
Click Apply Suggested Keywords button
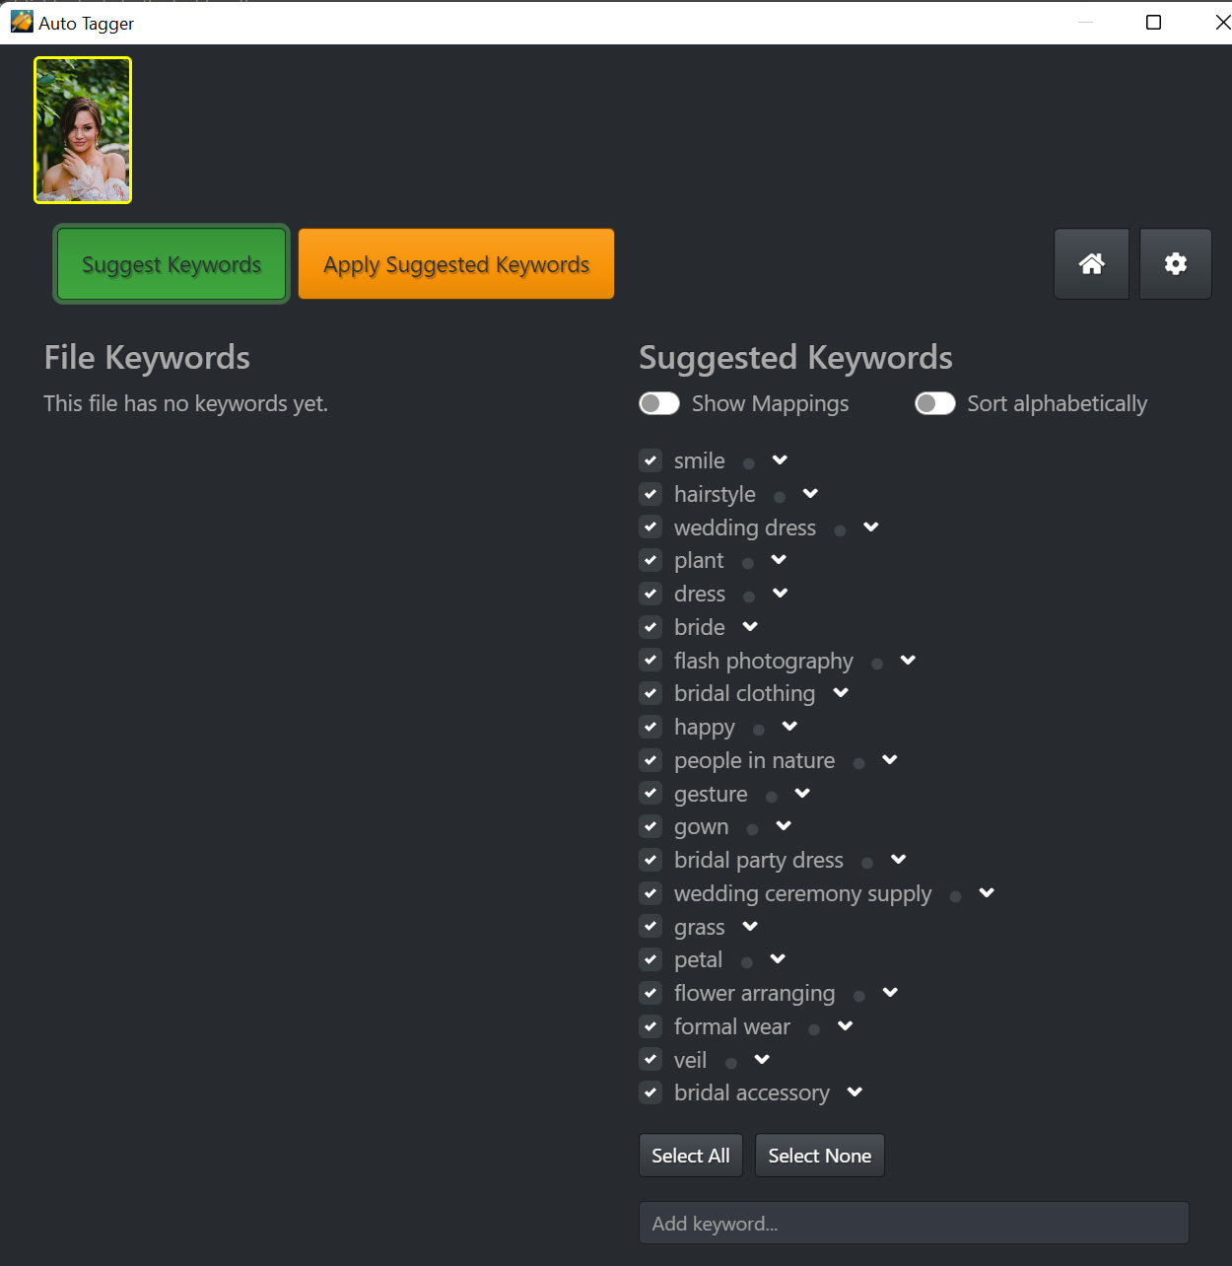[456, 264]
